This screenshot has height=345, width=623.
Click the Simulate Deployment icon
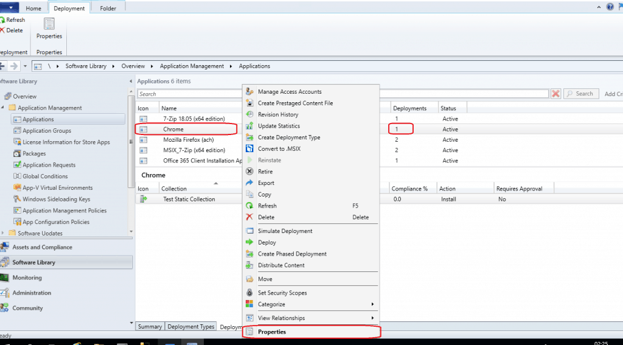click(x=249, y=231)
